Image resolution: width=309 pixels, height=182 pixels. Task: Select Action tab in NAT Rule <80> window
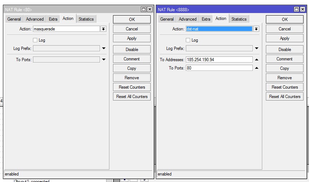(68, 18)
